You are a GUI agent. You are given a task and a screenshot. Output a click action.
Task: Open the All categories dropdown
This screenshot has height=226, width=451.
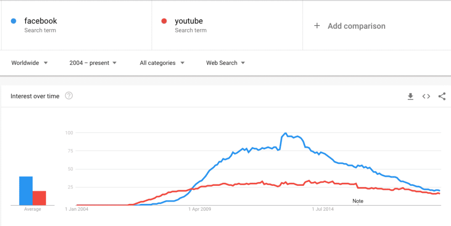(162, 63)
